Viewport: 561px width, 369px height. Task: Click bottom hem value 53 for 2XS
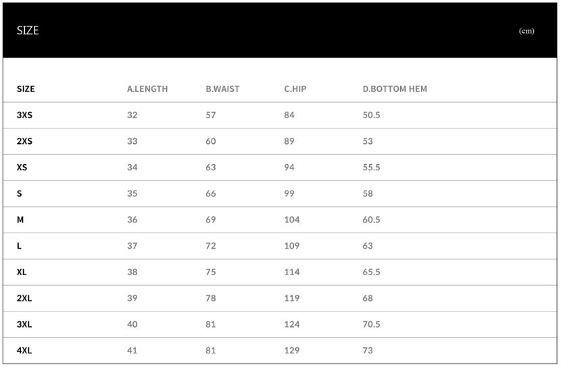coord(368,141)
